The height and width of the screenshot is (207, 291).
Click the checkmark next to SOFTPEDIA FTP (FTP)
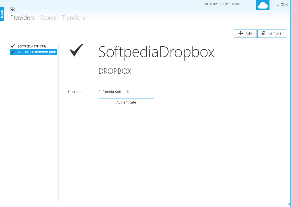point(13,46)
